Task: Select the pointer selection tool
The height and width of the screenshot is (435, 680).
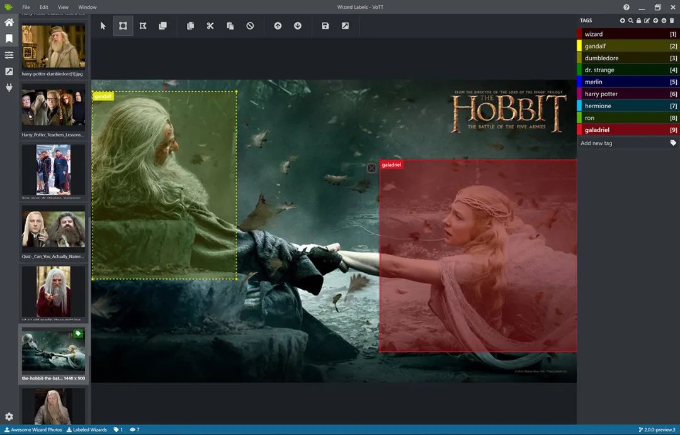Action: 103,26
